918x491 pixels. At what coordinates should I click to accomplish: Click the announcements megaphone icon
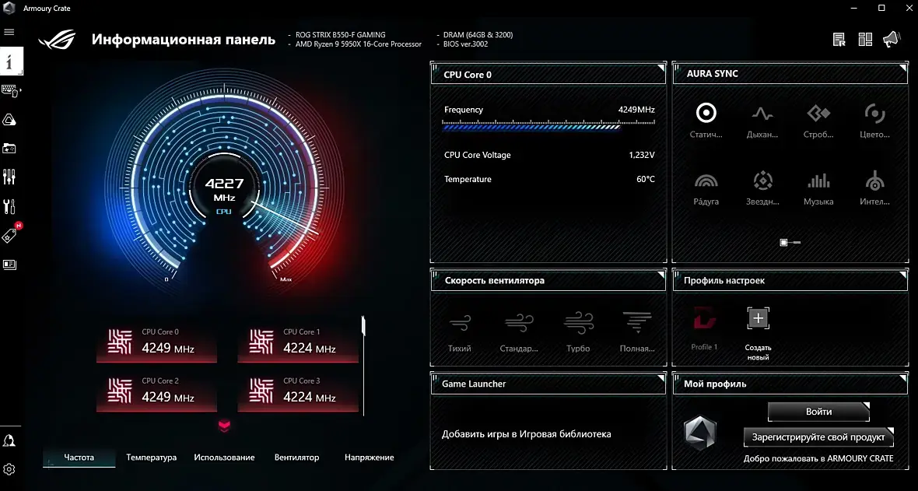pos(891,39)
